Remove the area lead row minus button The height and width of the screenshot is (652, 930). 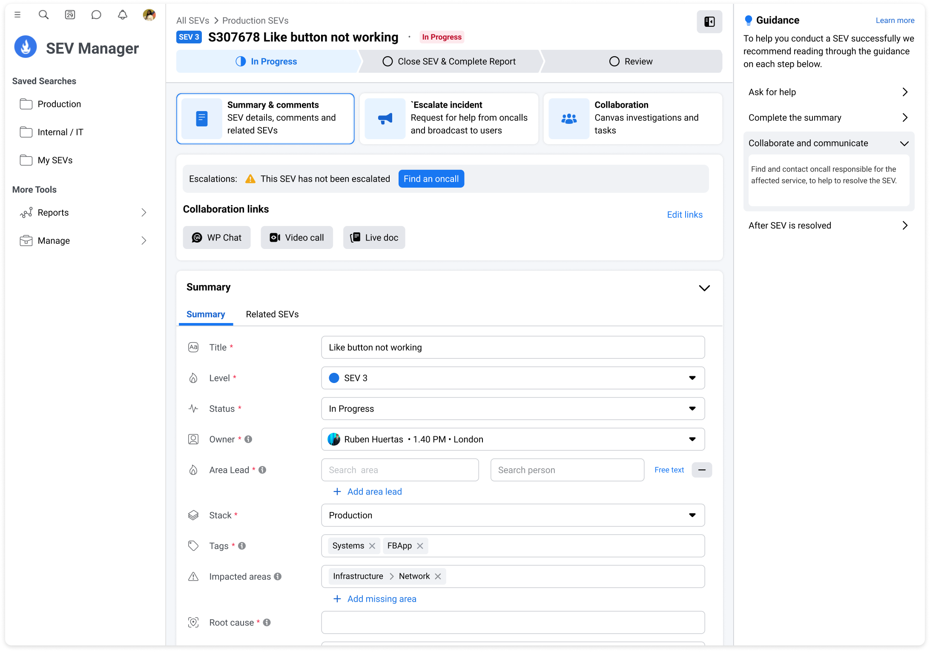click(702, 470)
